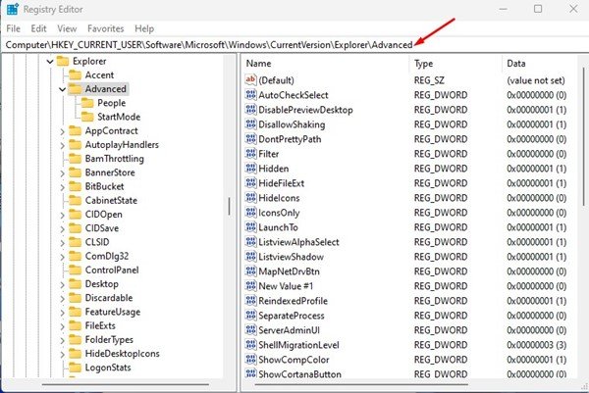Open the File menu

[13, 28]
